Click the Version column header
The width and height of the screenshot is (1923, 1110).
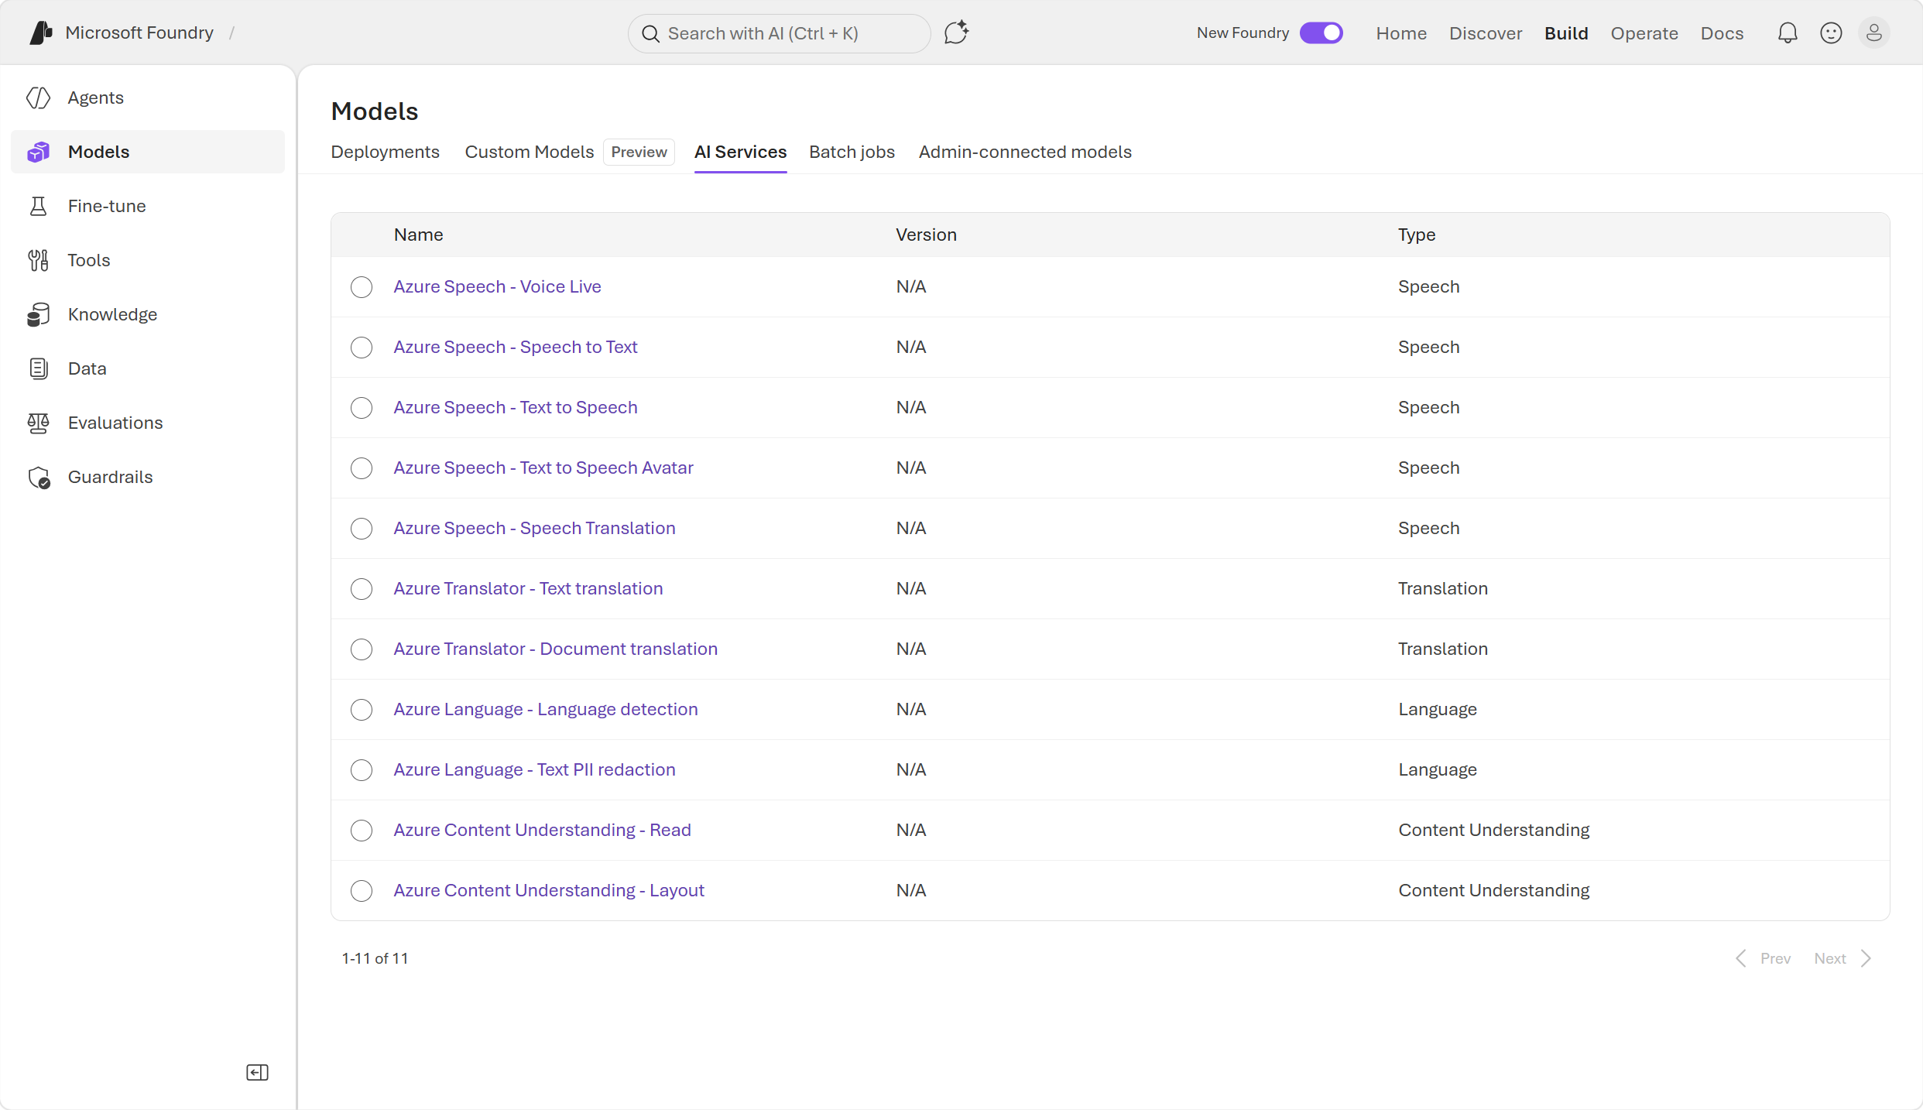click(926, 235)
